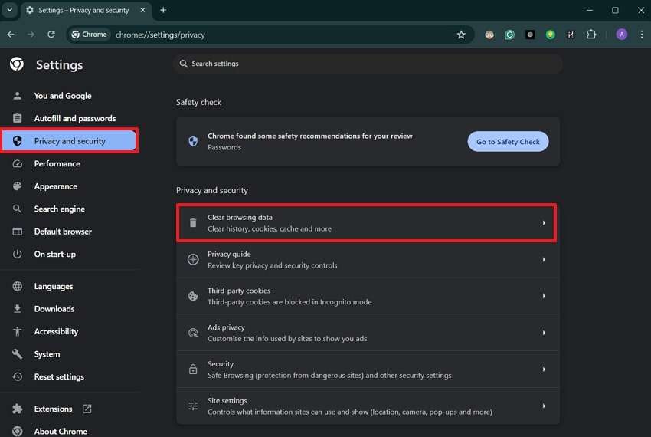
Task: Open Chrome three-dot menu
Action: (642, 34)
